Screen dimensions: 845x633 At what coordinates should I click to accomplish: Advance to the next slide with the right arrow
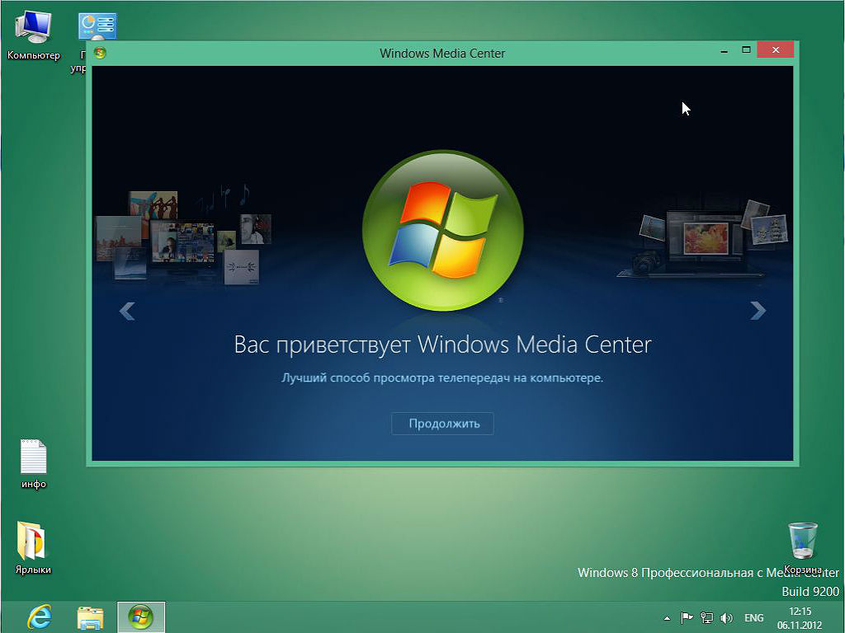coord(758,311)
